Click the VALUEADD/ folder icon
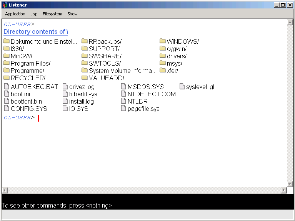 (85, 78)
